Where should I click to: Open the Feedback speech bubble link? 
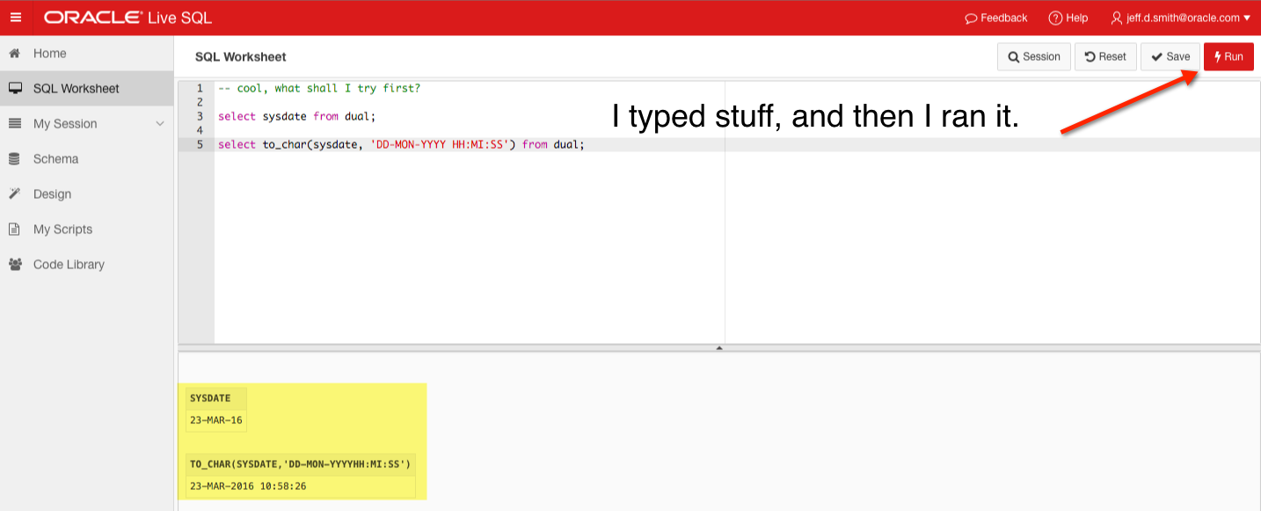pos(995,18)
